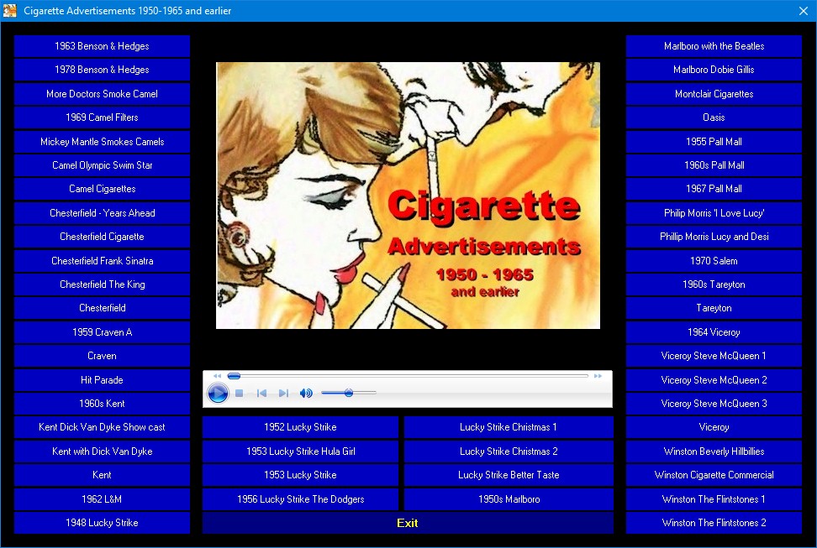Play the 1962 L&M ad
Viewport: 817px width, 548px height.
pyautogui.click(x=103, y=499)
